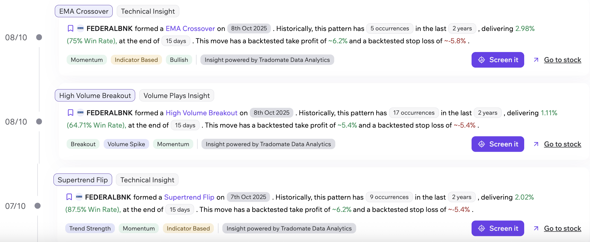
Task: Select the High Volume Breakout header tag
Action: click(95, 96)
